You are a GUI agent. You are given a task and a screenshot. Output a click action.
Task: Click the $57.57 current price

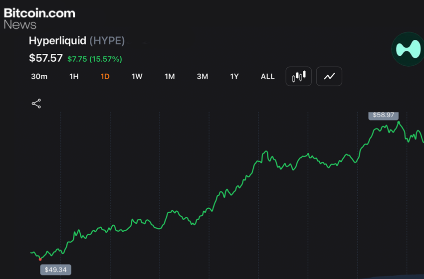(x=46, y=58)
